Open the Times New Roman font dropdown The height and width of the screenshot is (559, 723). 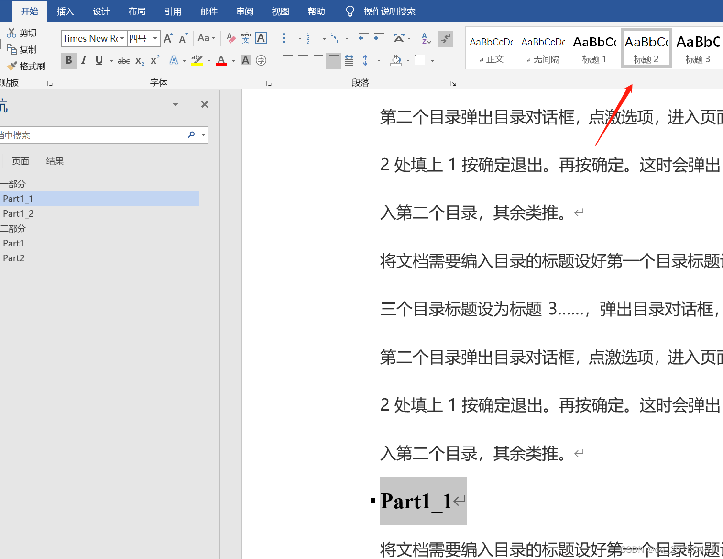point(122,38)
